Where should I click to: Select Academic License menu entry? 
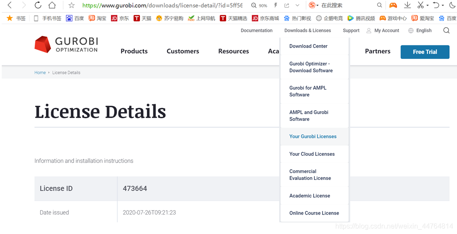point(314,196)
